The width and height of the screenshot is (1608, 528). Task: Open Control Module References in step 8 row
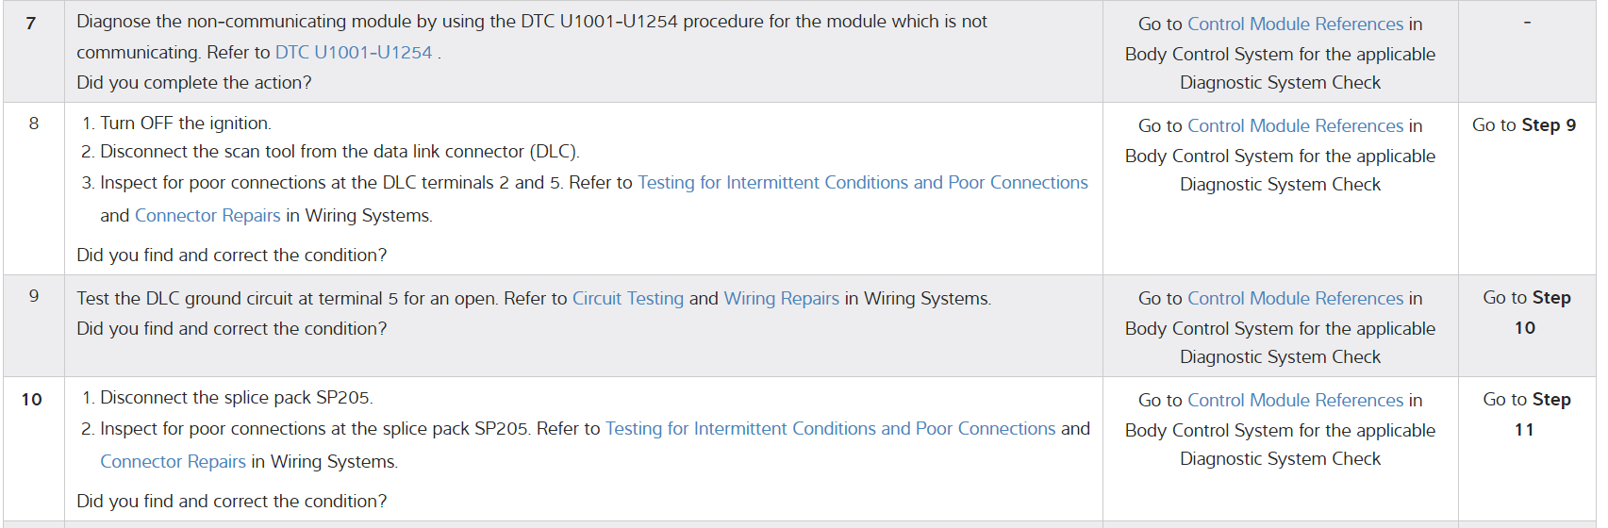1295,126
